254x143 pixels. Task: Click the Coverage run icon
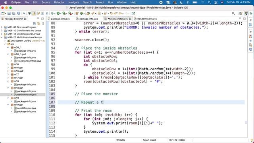[64, 14]
